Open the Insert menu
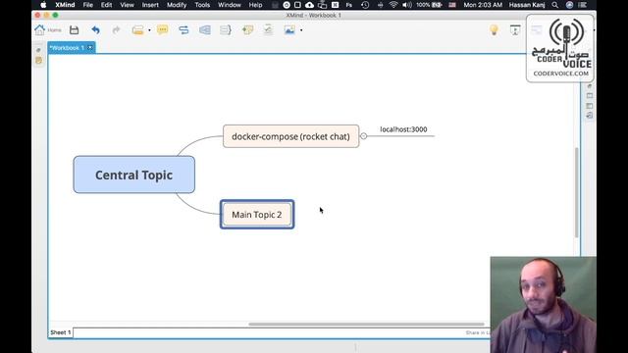Screen dimensions: 628x353 coord(150,5)
